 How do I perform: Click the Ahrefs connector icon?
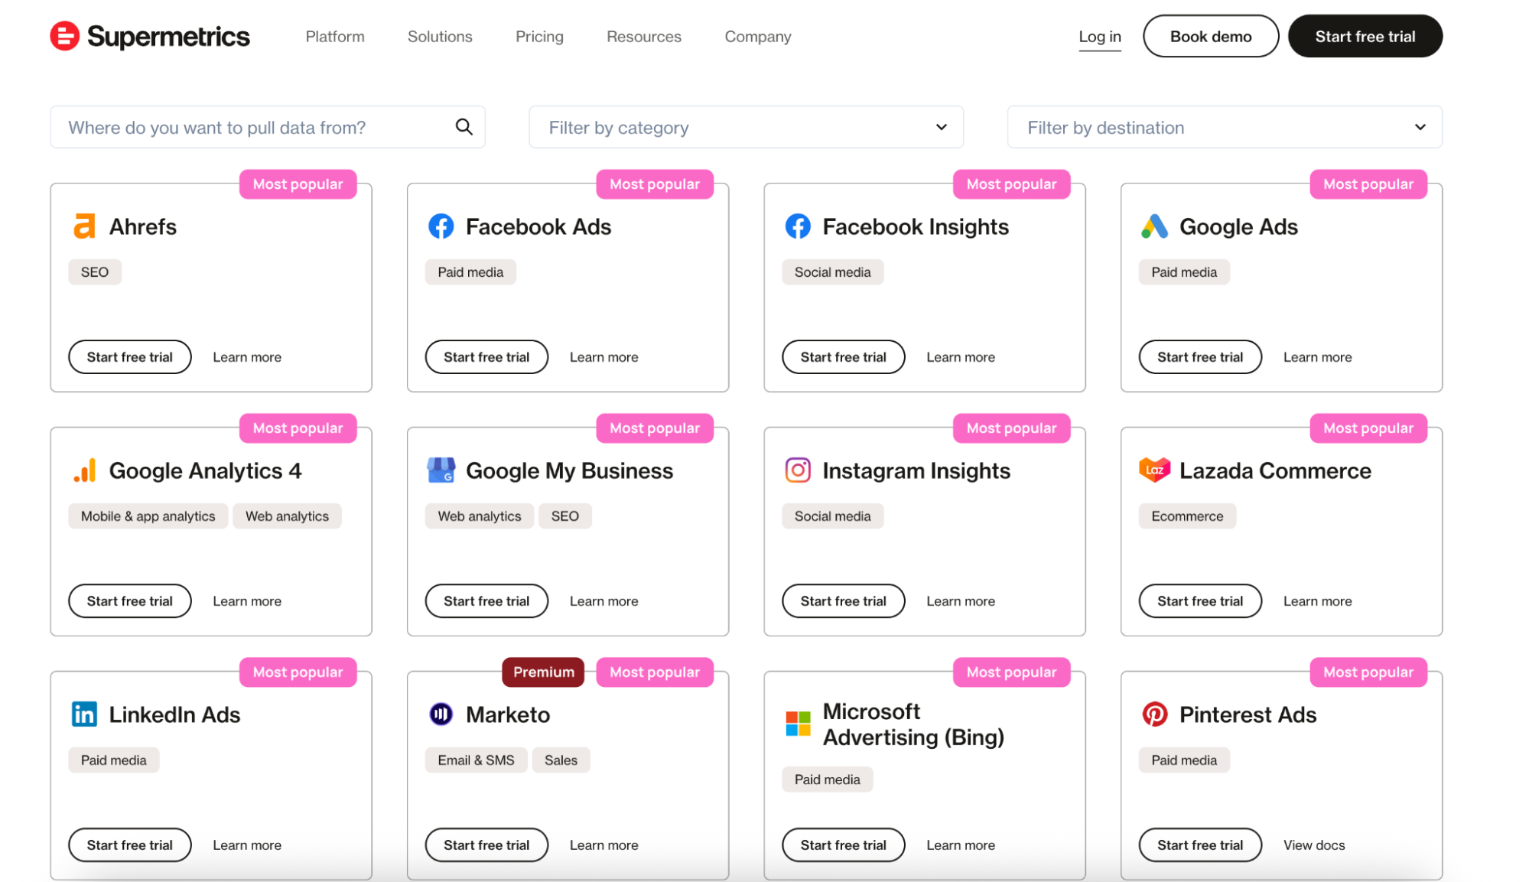[84, 226]
